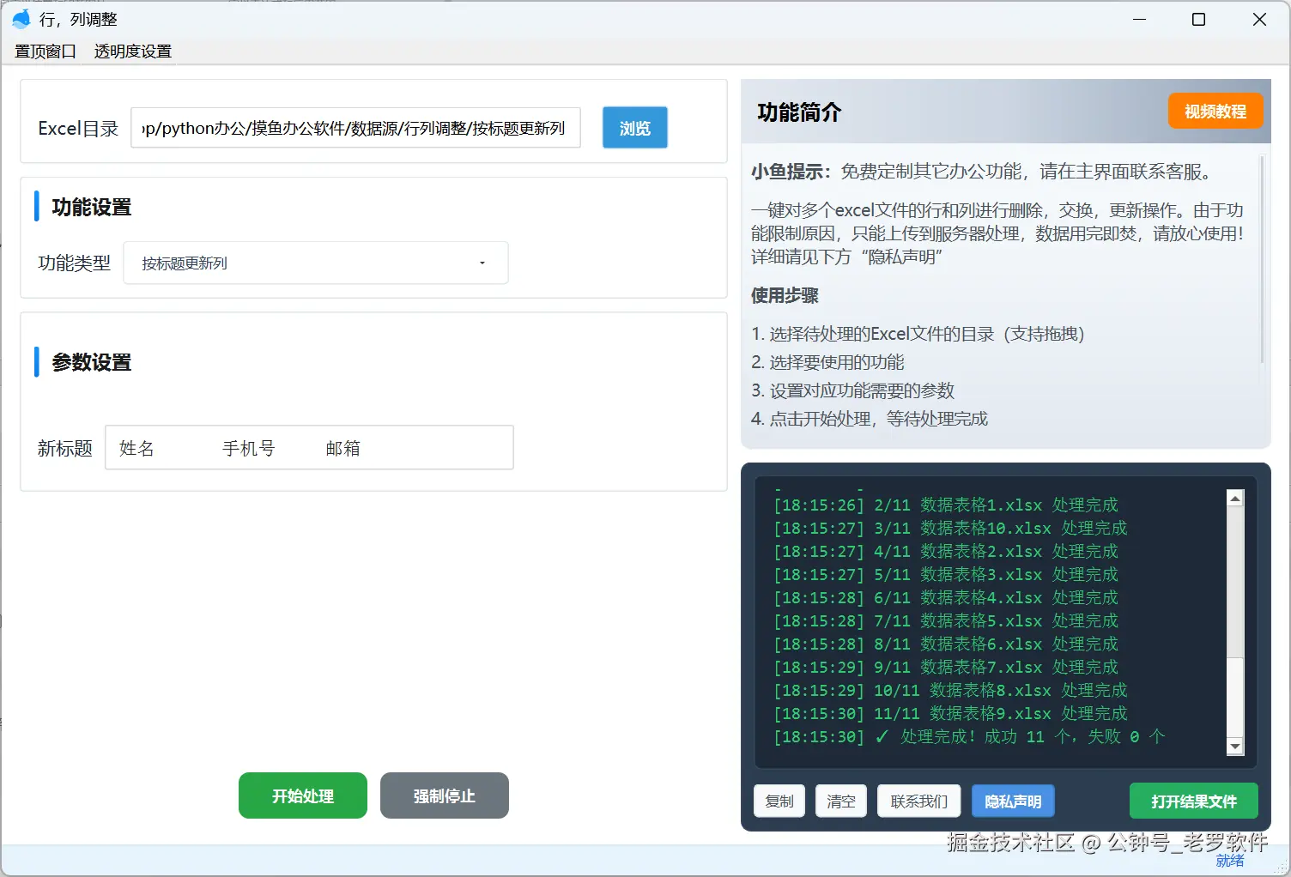Open the blue 隐私声明 button
This screenshot has height=877, width=1291.
1013,801
